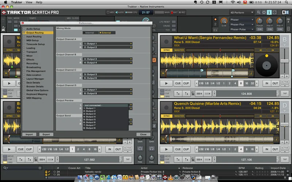Toggle SYNC on deck D
The height and width of the screenshot is (182, 292).
tap(167, 116)
